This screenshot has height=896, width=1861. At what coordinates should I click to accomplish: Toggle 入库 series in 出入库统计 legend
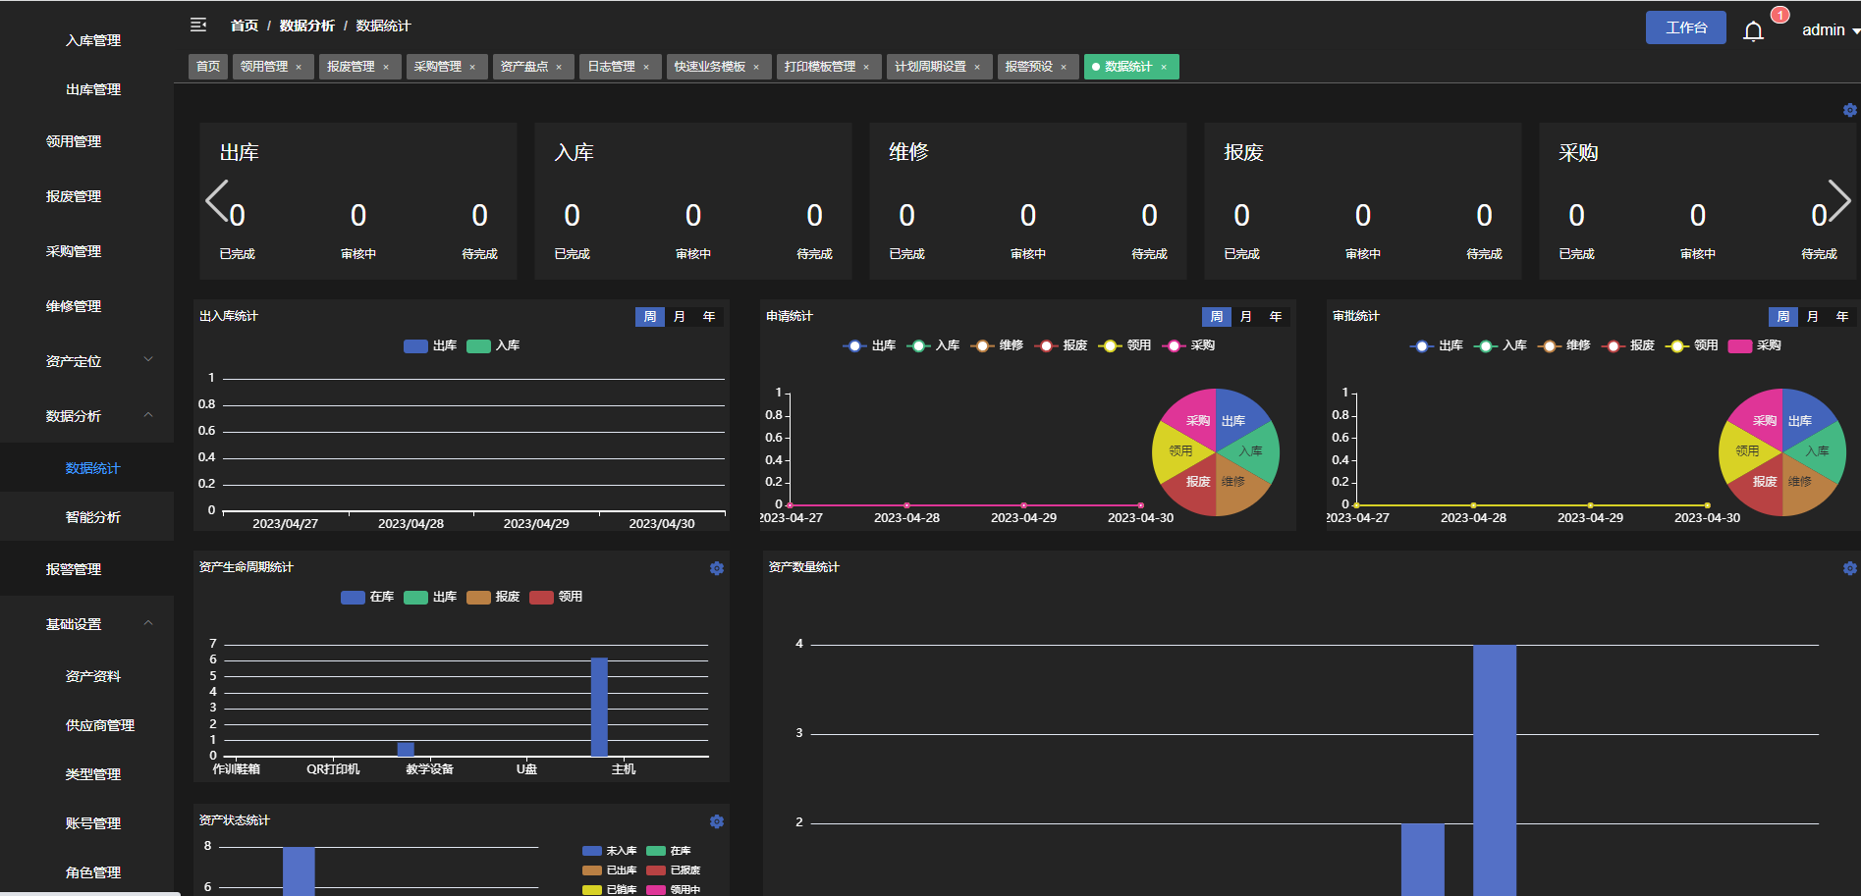pos(493,345)
